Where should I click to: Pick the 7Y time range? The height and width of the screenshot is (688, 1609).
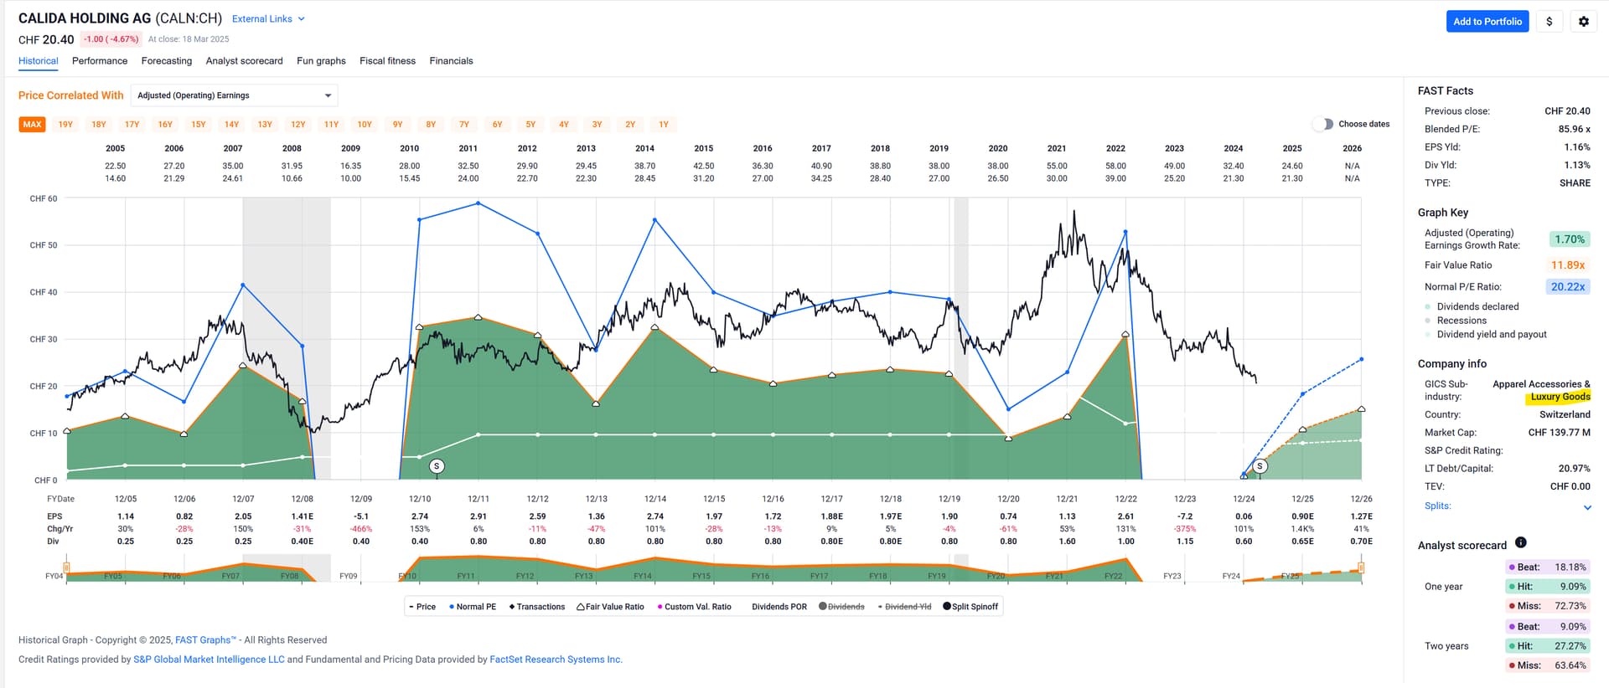click(x=464, y=125)
